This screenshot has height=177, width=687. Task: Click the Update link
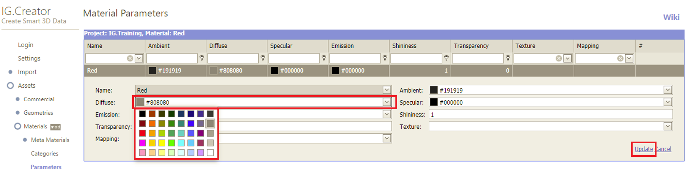643,149
